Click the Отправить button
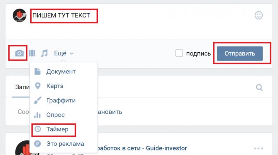This screenshot has width=278, height=155. tap(240, 53)
